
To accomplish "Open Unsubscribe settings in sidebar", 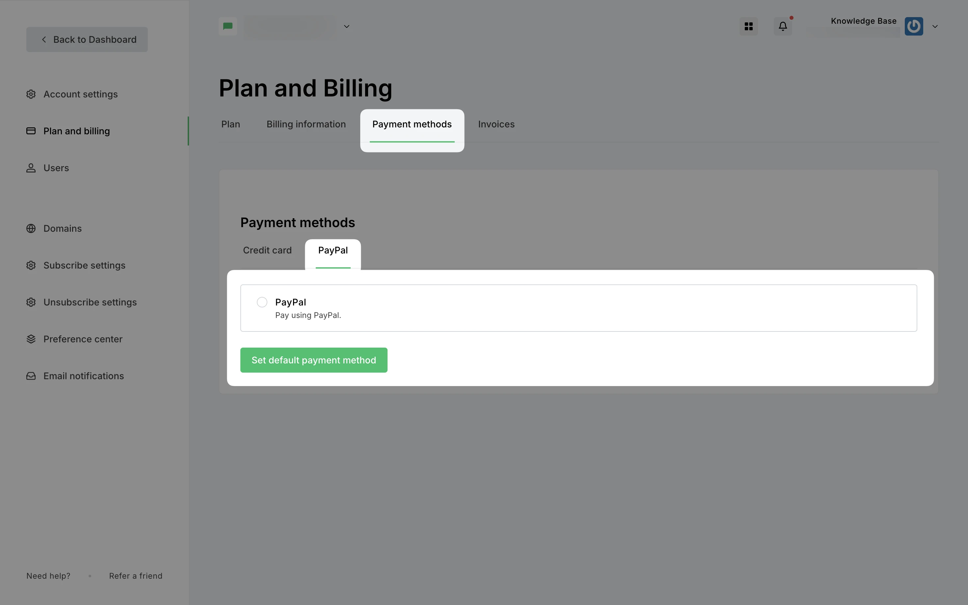I will (x=90, y=302).
